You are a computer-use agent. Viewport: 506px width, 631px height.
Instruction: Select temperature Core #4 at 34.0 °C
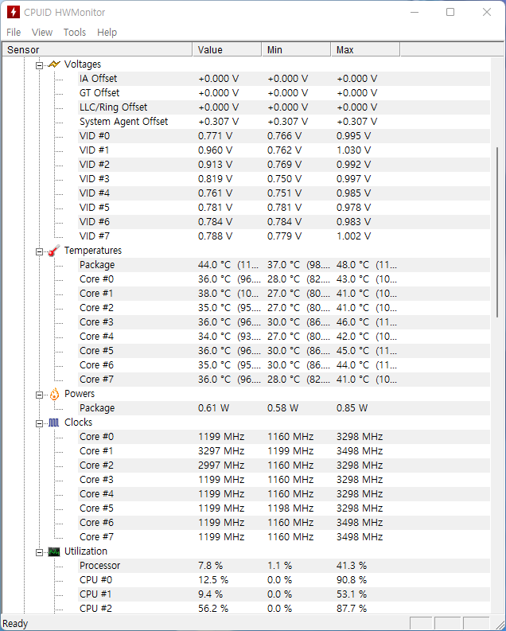pyautogui.click(x=284, y=337)
